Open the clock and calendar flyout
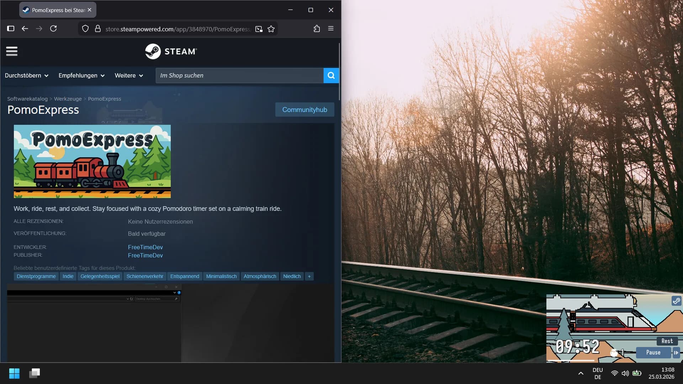Image resolution: width=683 pixels, height=384 pixels. 662,373
